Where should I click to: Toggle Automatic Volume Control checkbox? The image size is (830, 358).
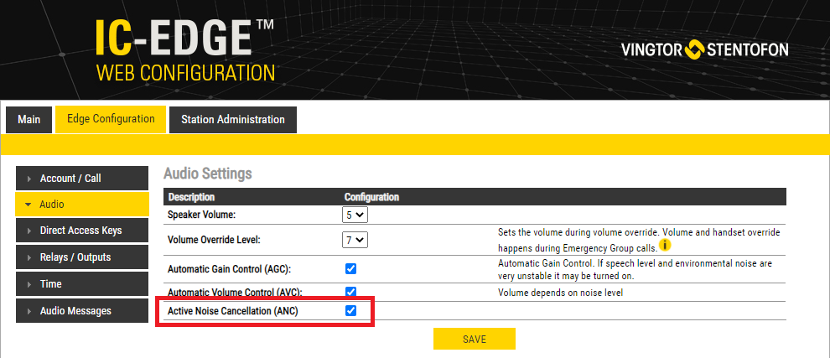(350, 292)
